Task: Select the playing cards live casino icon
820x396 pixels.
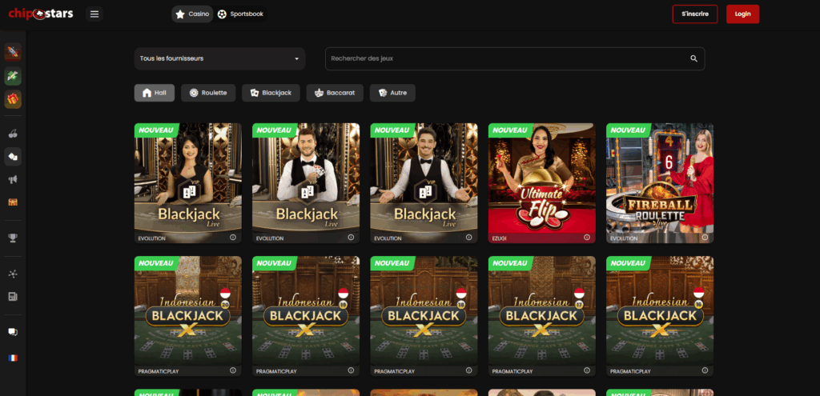Action: point(13,156)
